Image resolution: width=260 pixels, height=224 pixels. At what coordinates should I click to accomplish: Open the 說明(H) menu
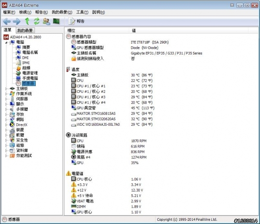pyautogui.click(x=98, y=12)
